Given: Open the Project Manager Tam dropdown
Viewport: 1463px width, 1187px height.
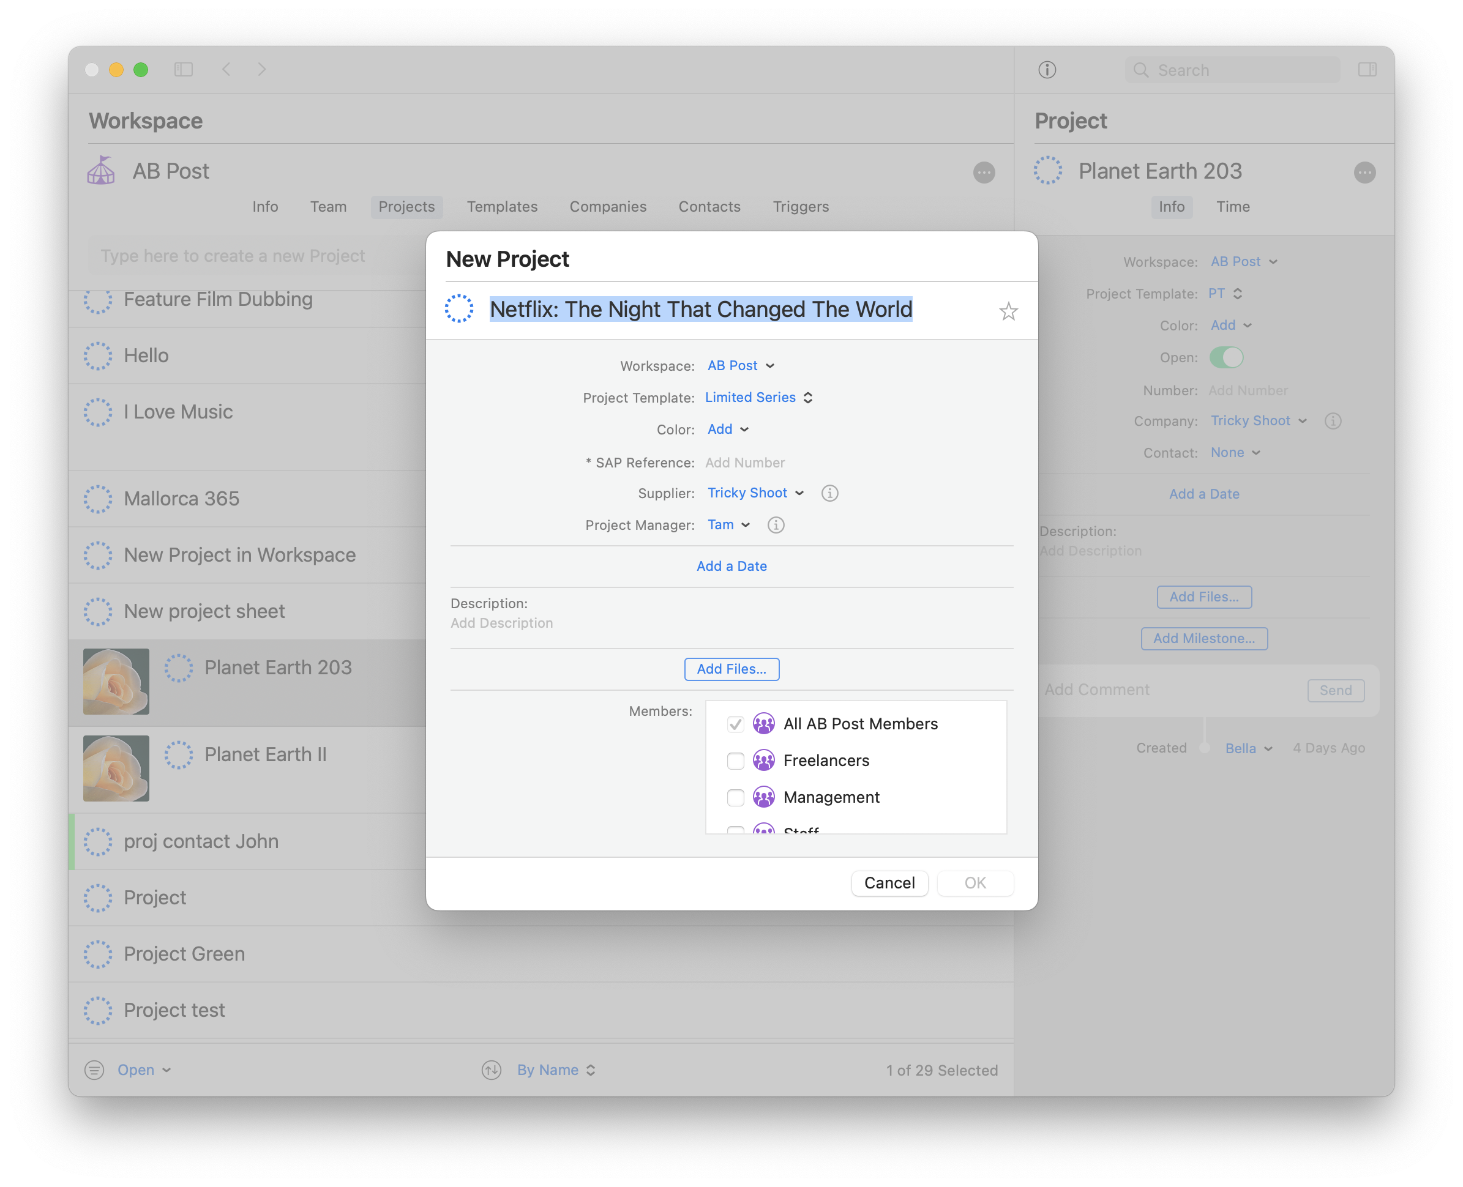Looking at the screenshot, I should [728, 525].
